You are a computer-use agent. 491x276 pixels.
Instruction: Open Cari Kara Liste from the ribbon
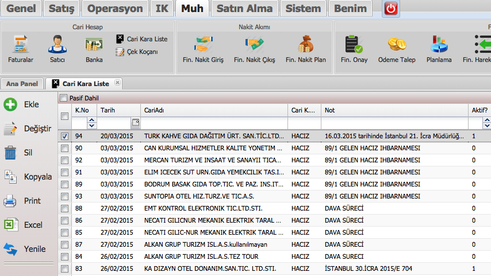click(x=141, y=39)
